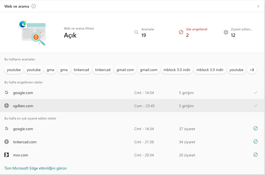The width and height of the screenshot is (265, 175).
Task: Block tinkercad.com using the block icon
Action: click(x=255, y=142)
